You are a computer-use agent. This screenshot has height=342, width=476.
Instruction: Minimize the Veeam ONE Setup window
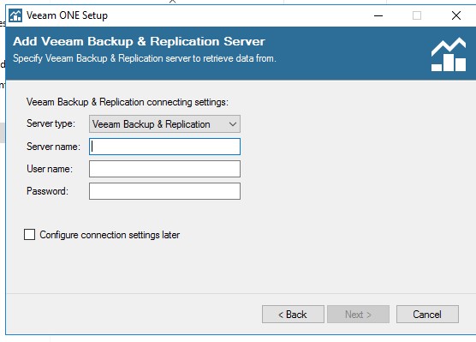tap(378, 15)
